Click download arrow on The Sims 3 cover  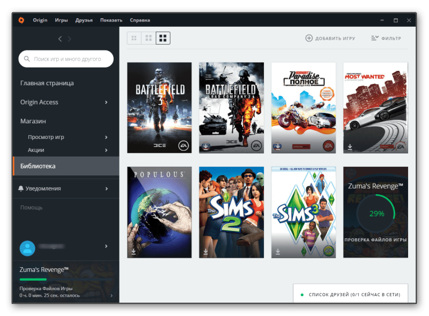coord(278,252)
